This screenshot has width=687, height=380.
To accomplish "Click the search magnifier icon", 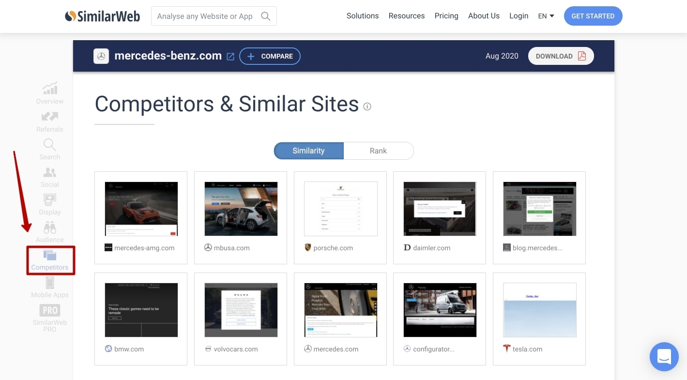I will coord(265,16).
